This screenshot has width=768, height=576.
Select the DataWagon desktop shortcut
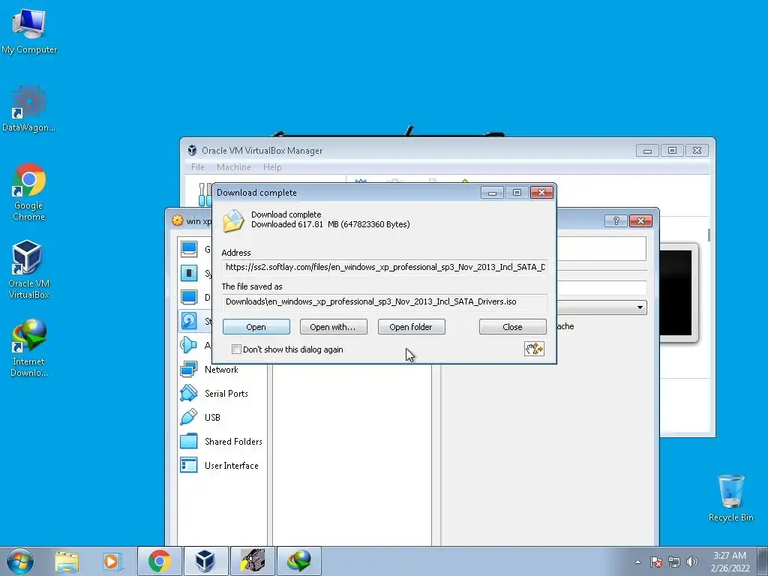click(x=29, y=109)
